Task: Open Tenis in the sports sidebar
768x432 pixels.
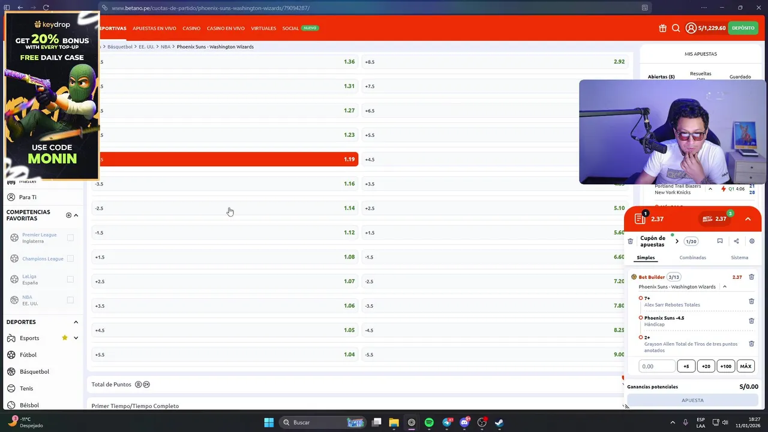Action: point(26,388)
